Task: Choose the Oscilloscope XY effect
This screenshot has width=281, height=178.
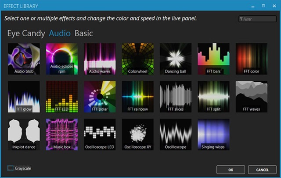Action: point(138,134)
